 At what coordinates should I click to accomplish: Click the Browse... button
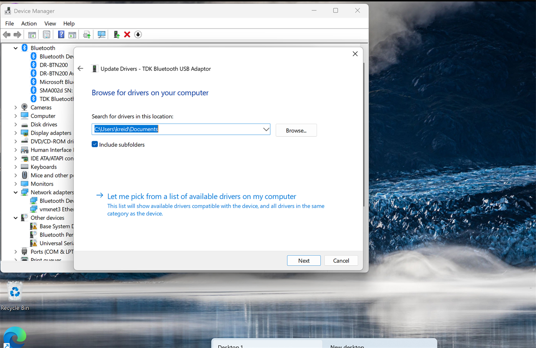[x=296, y=130]
